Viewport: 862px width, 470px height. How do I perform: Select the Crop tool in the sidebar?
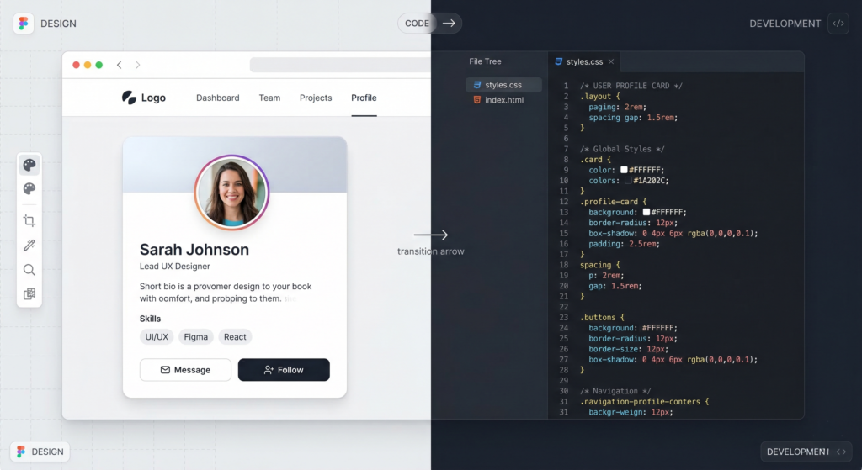pyautogui.click(x=29, y=221)
